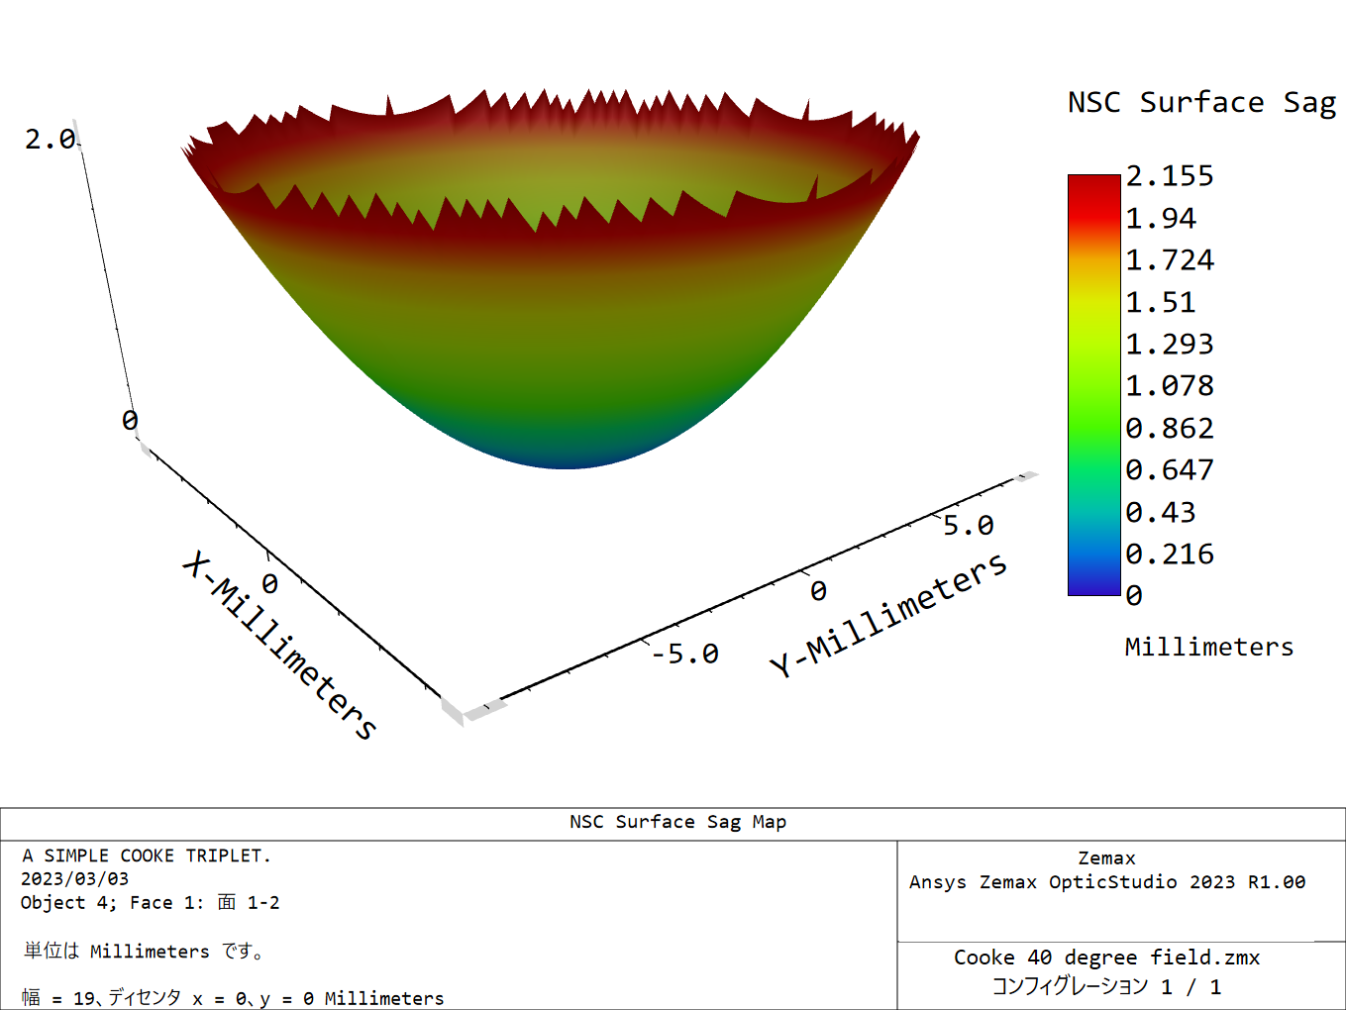Select the "幅 = 19、ディセンタ" line

233,998
